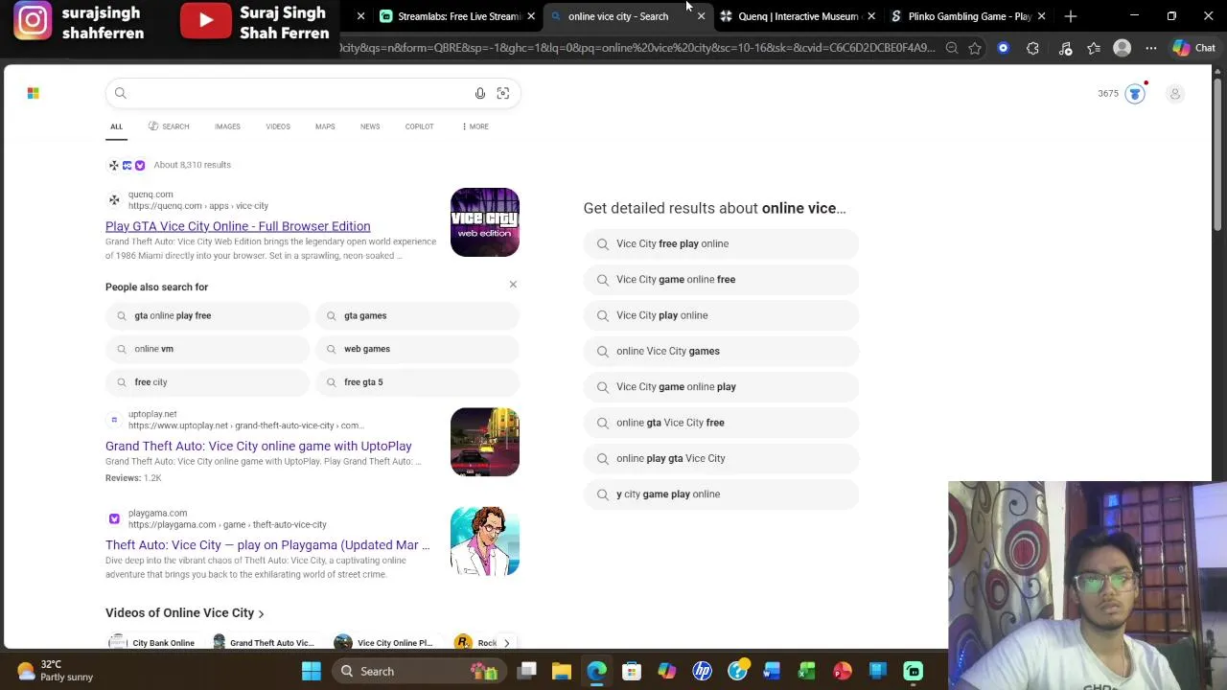1227x690 pixels.
Task: Click quenq.com site name above first result
Action: [x=150, y=195]
